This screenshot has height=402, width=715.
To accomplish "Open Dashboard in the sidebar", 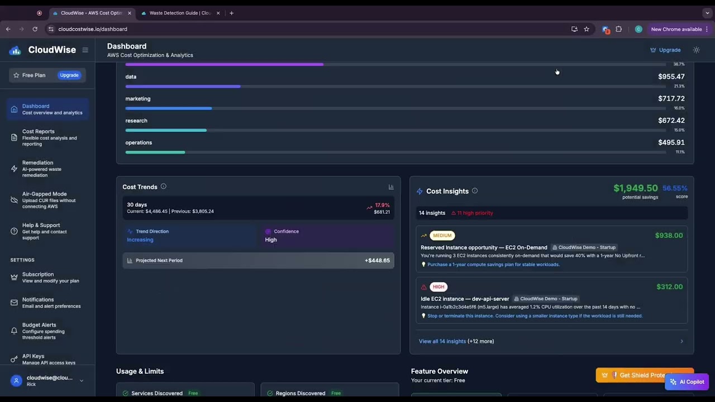I will [x=47, y=109].
